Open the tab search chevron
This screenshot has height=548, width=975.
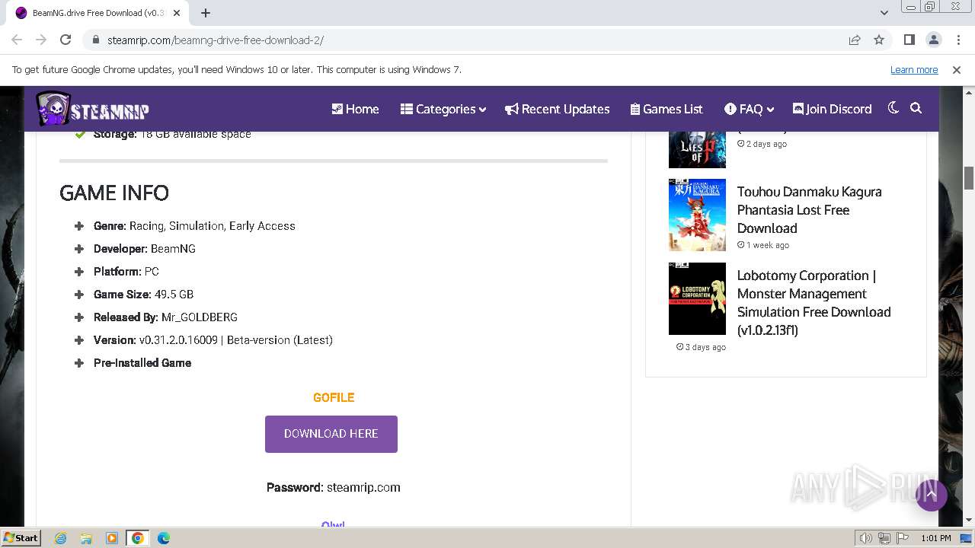(x=884, y=13)
